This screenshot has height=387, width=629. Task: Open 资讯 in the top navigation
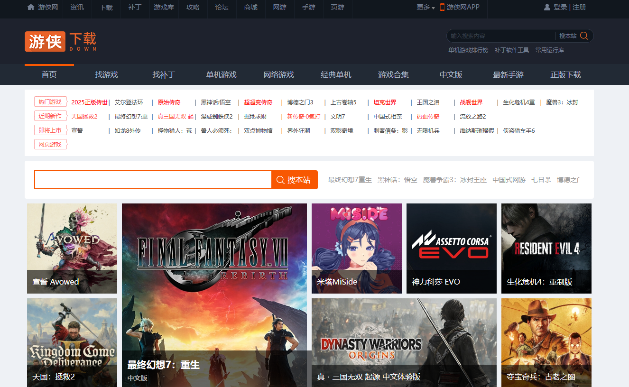pyautogui.click(x=77, y=7)
